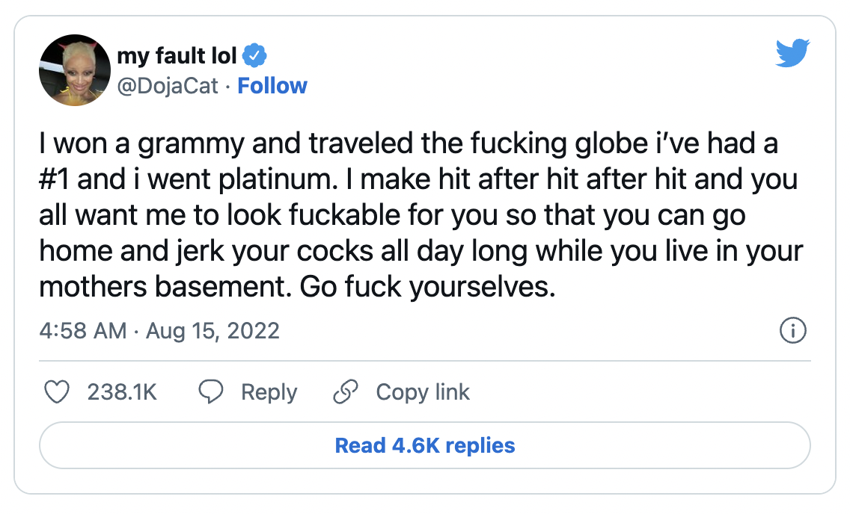Screen dimensions: 850x514
Task: Click the @DojaCat handle
Action: (x=168, y=86)
